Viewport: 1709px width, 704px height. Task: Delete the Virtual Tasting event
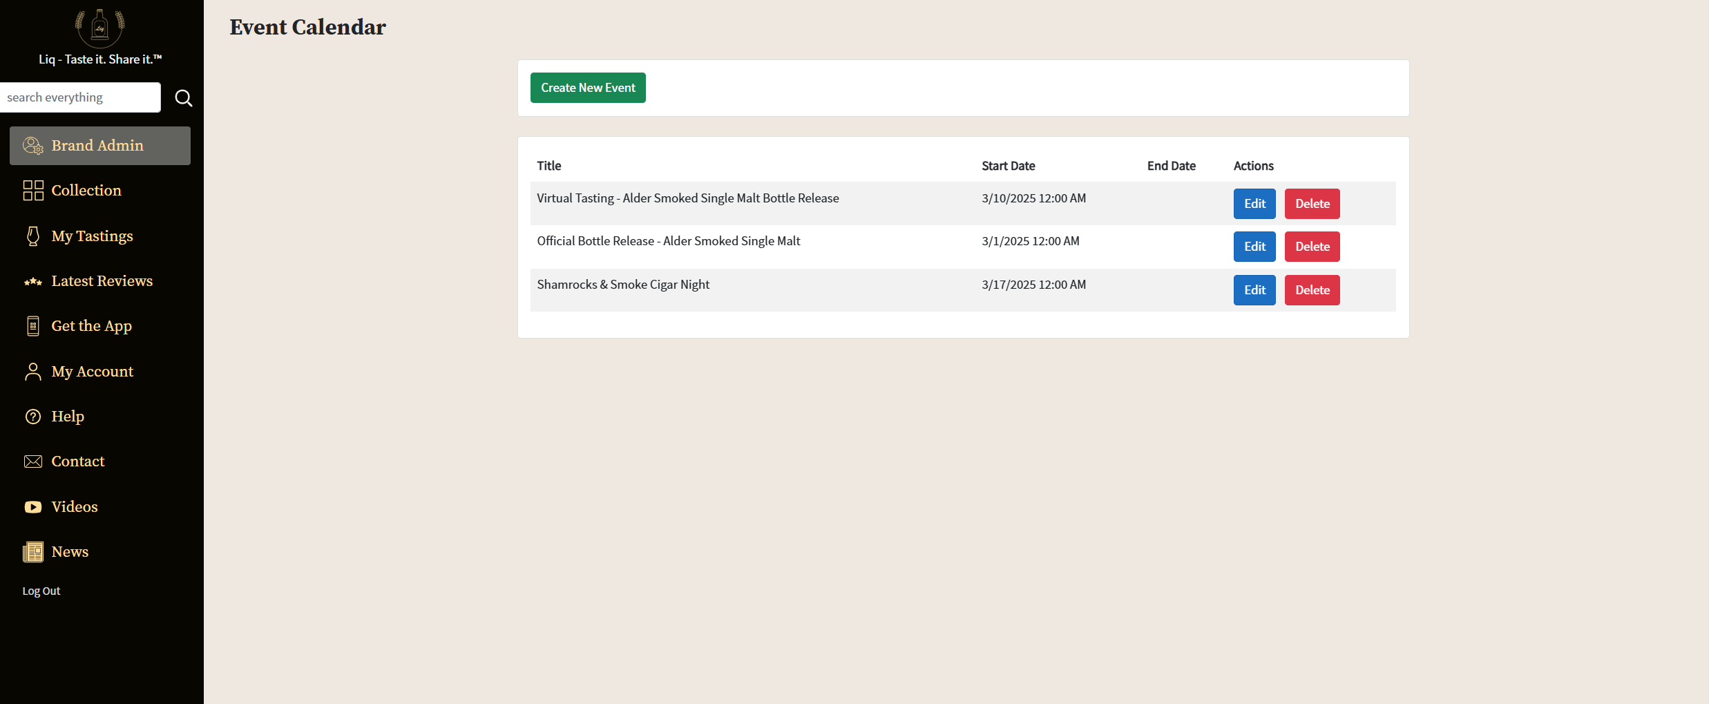click(1312, 204)
